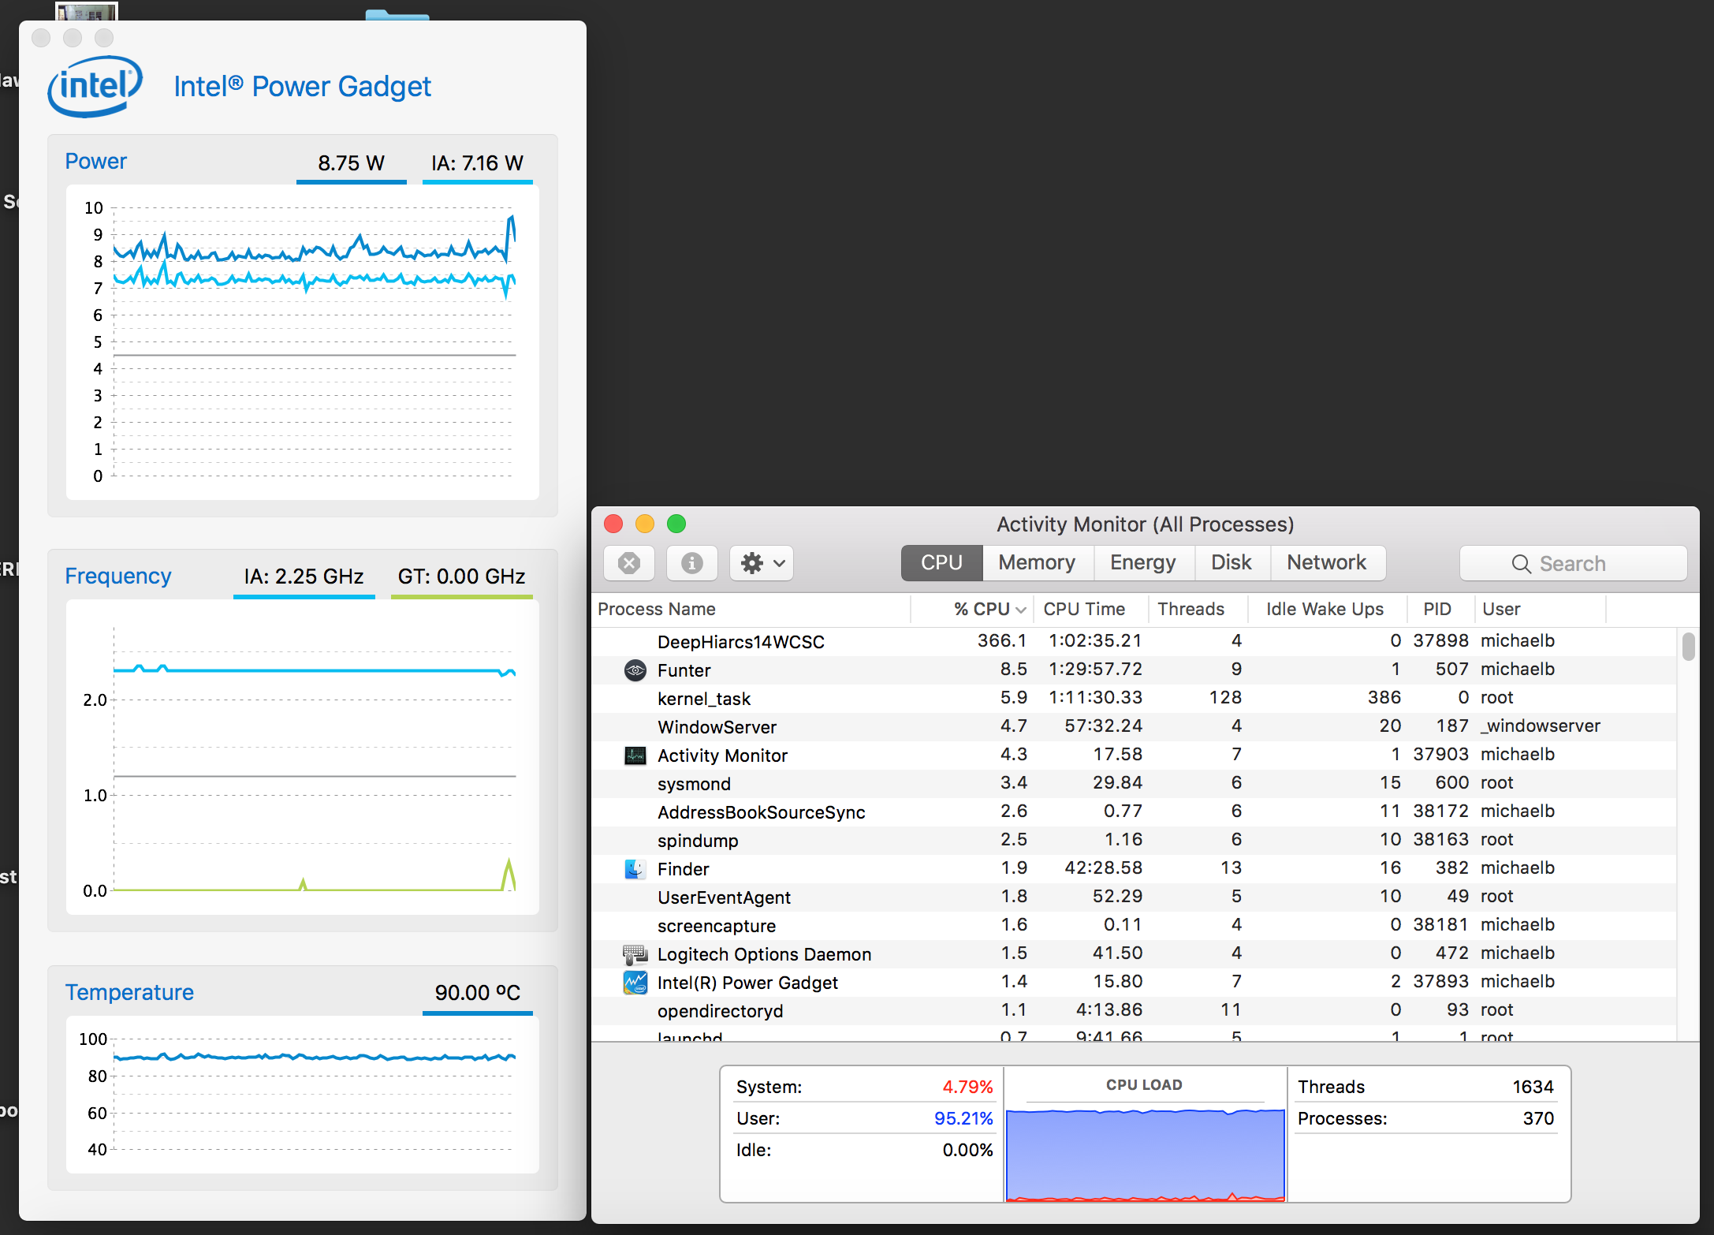
Task: Click the Processes 370 value
Action: pos(1538,1118)
